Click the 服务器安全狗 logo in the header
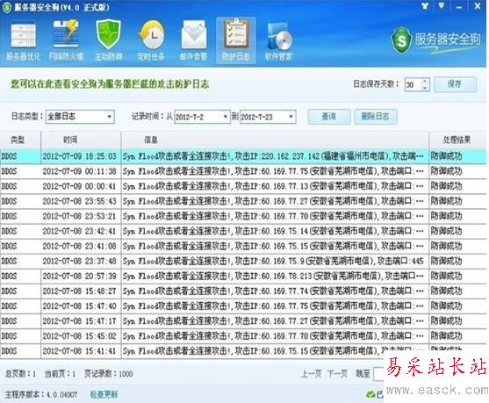The width and height of the screenshot is (489, 403). [x=435, y=40]
